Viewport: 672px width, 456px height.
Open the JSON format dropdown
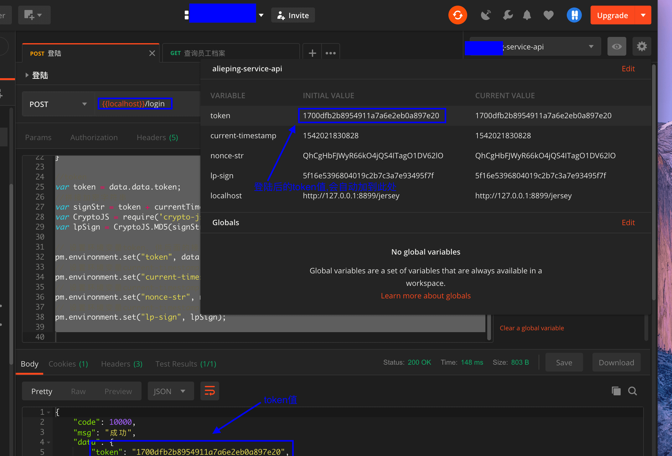click(x=170, y=391)
